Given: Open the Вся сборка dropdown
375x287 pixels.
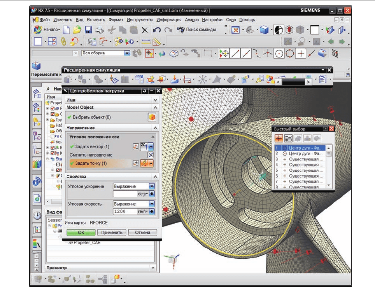Looking at the screenshot, I should [127, 53].
